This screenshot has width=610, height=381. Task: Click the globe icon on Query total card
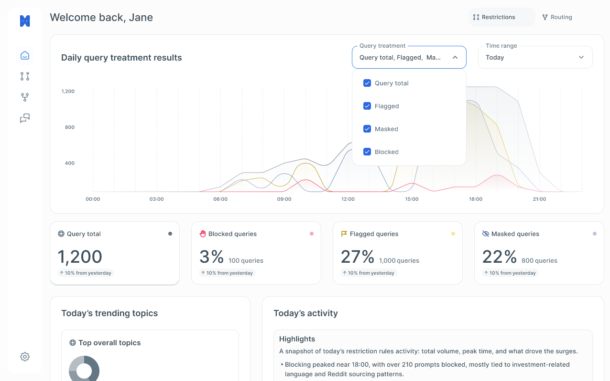(x=62, y=234)
